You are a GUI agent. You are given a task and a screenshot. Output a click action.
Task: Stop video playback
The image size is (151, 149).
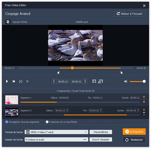(x=27, y=81)
